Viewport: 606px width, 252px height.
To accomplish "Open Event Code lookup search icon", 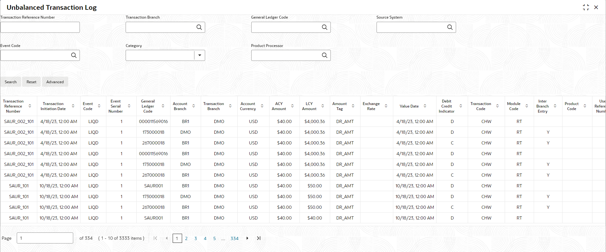I will (74, 55).
